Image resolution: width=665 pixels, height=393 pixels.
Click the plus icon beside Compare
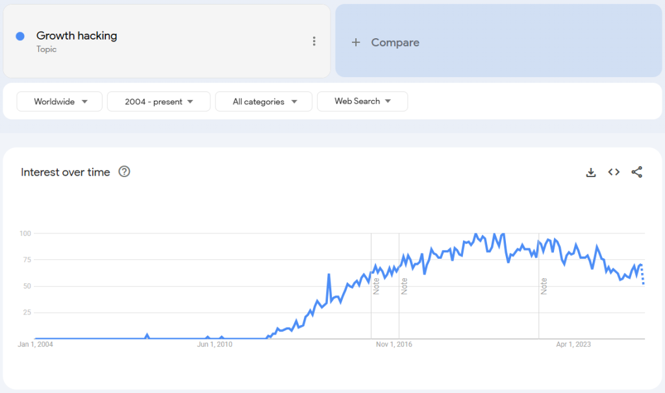pyautogui.click(x=355, y=43)
